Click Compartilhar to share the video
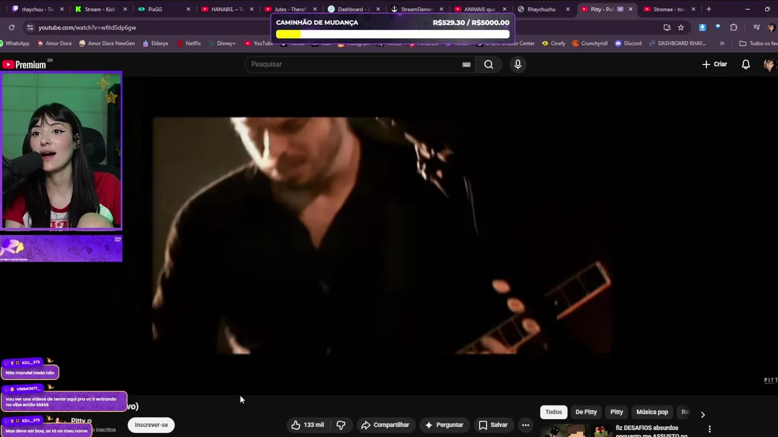Viewport: 778px width, 437px height. tap(385, 425)
